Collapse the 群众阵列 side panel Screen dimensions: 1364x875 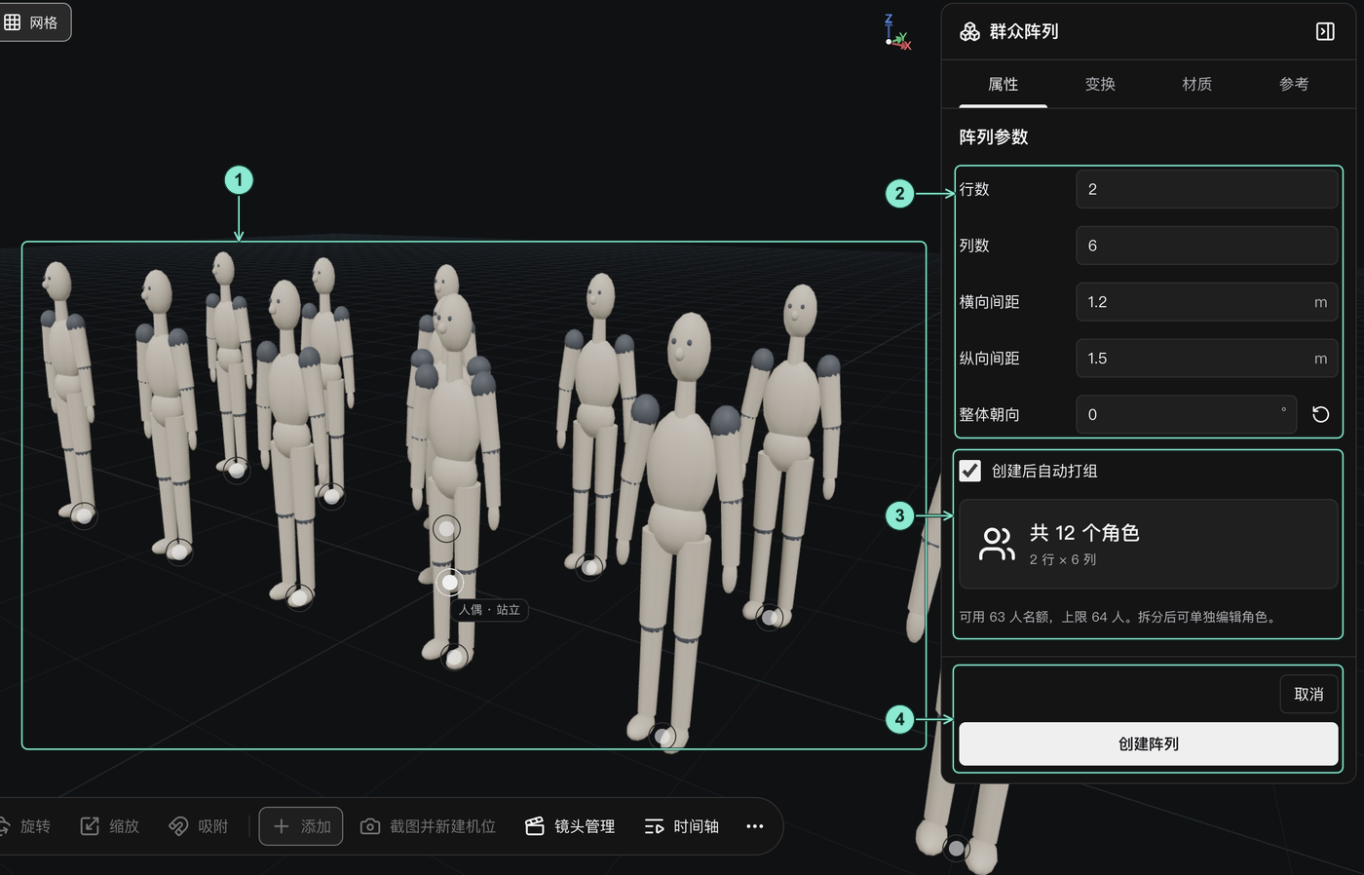click(1325, 31)
